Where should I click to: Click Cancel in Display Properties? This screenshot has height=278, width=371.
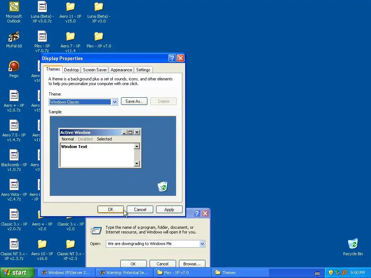(x=140, y=210)
